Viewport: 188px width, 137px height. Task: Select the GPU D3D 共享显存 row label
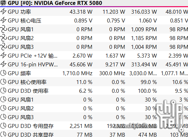31,135
